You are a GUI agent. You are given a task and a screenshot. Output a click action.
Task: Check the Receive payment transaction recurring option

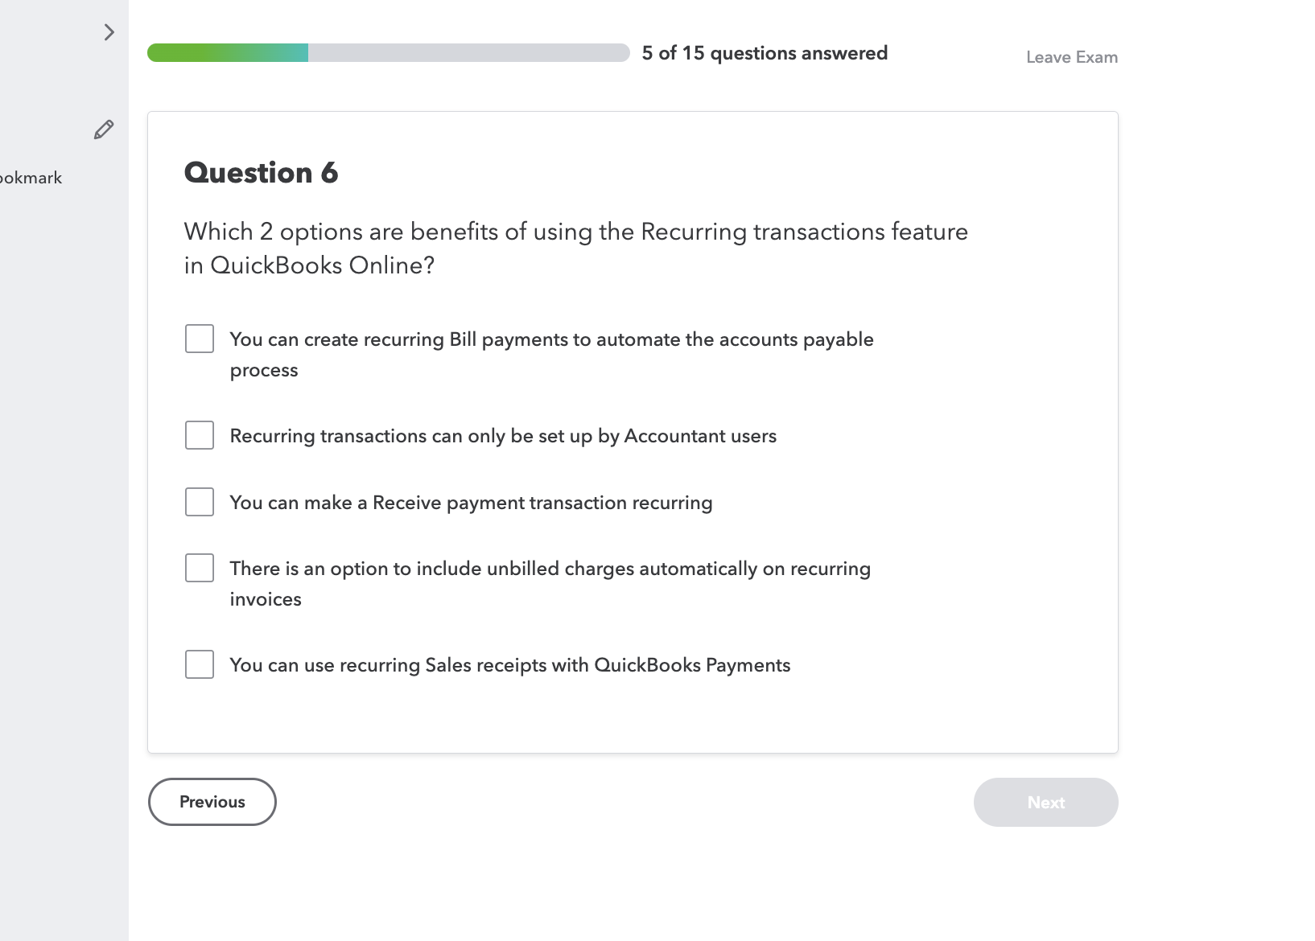coord(199,502)
